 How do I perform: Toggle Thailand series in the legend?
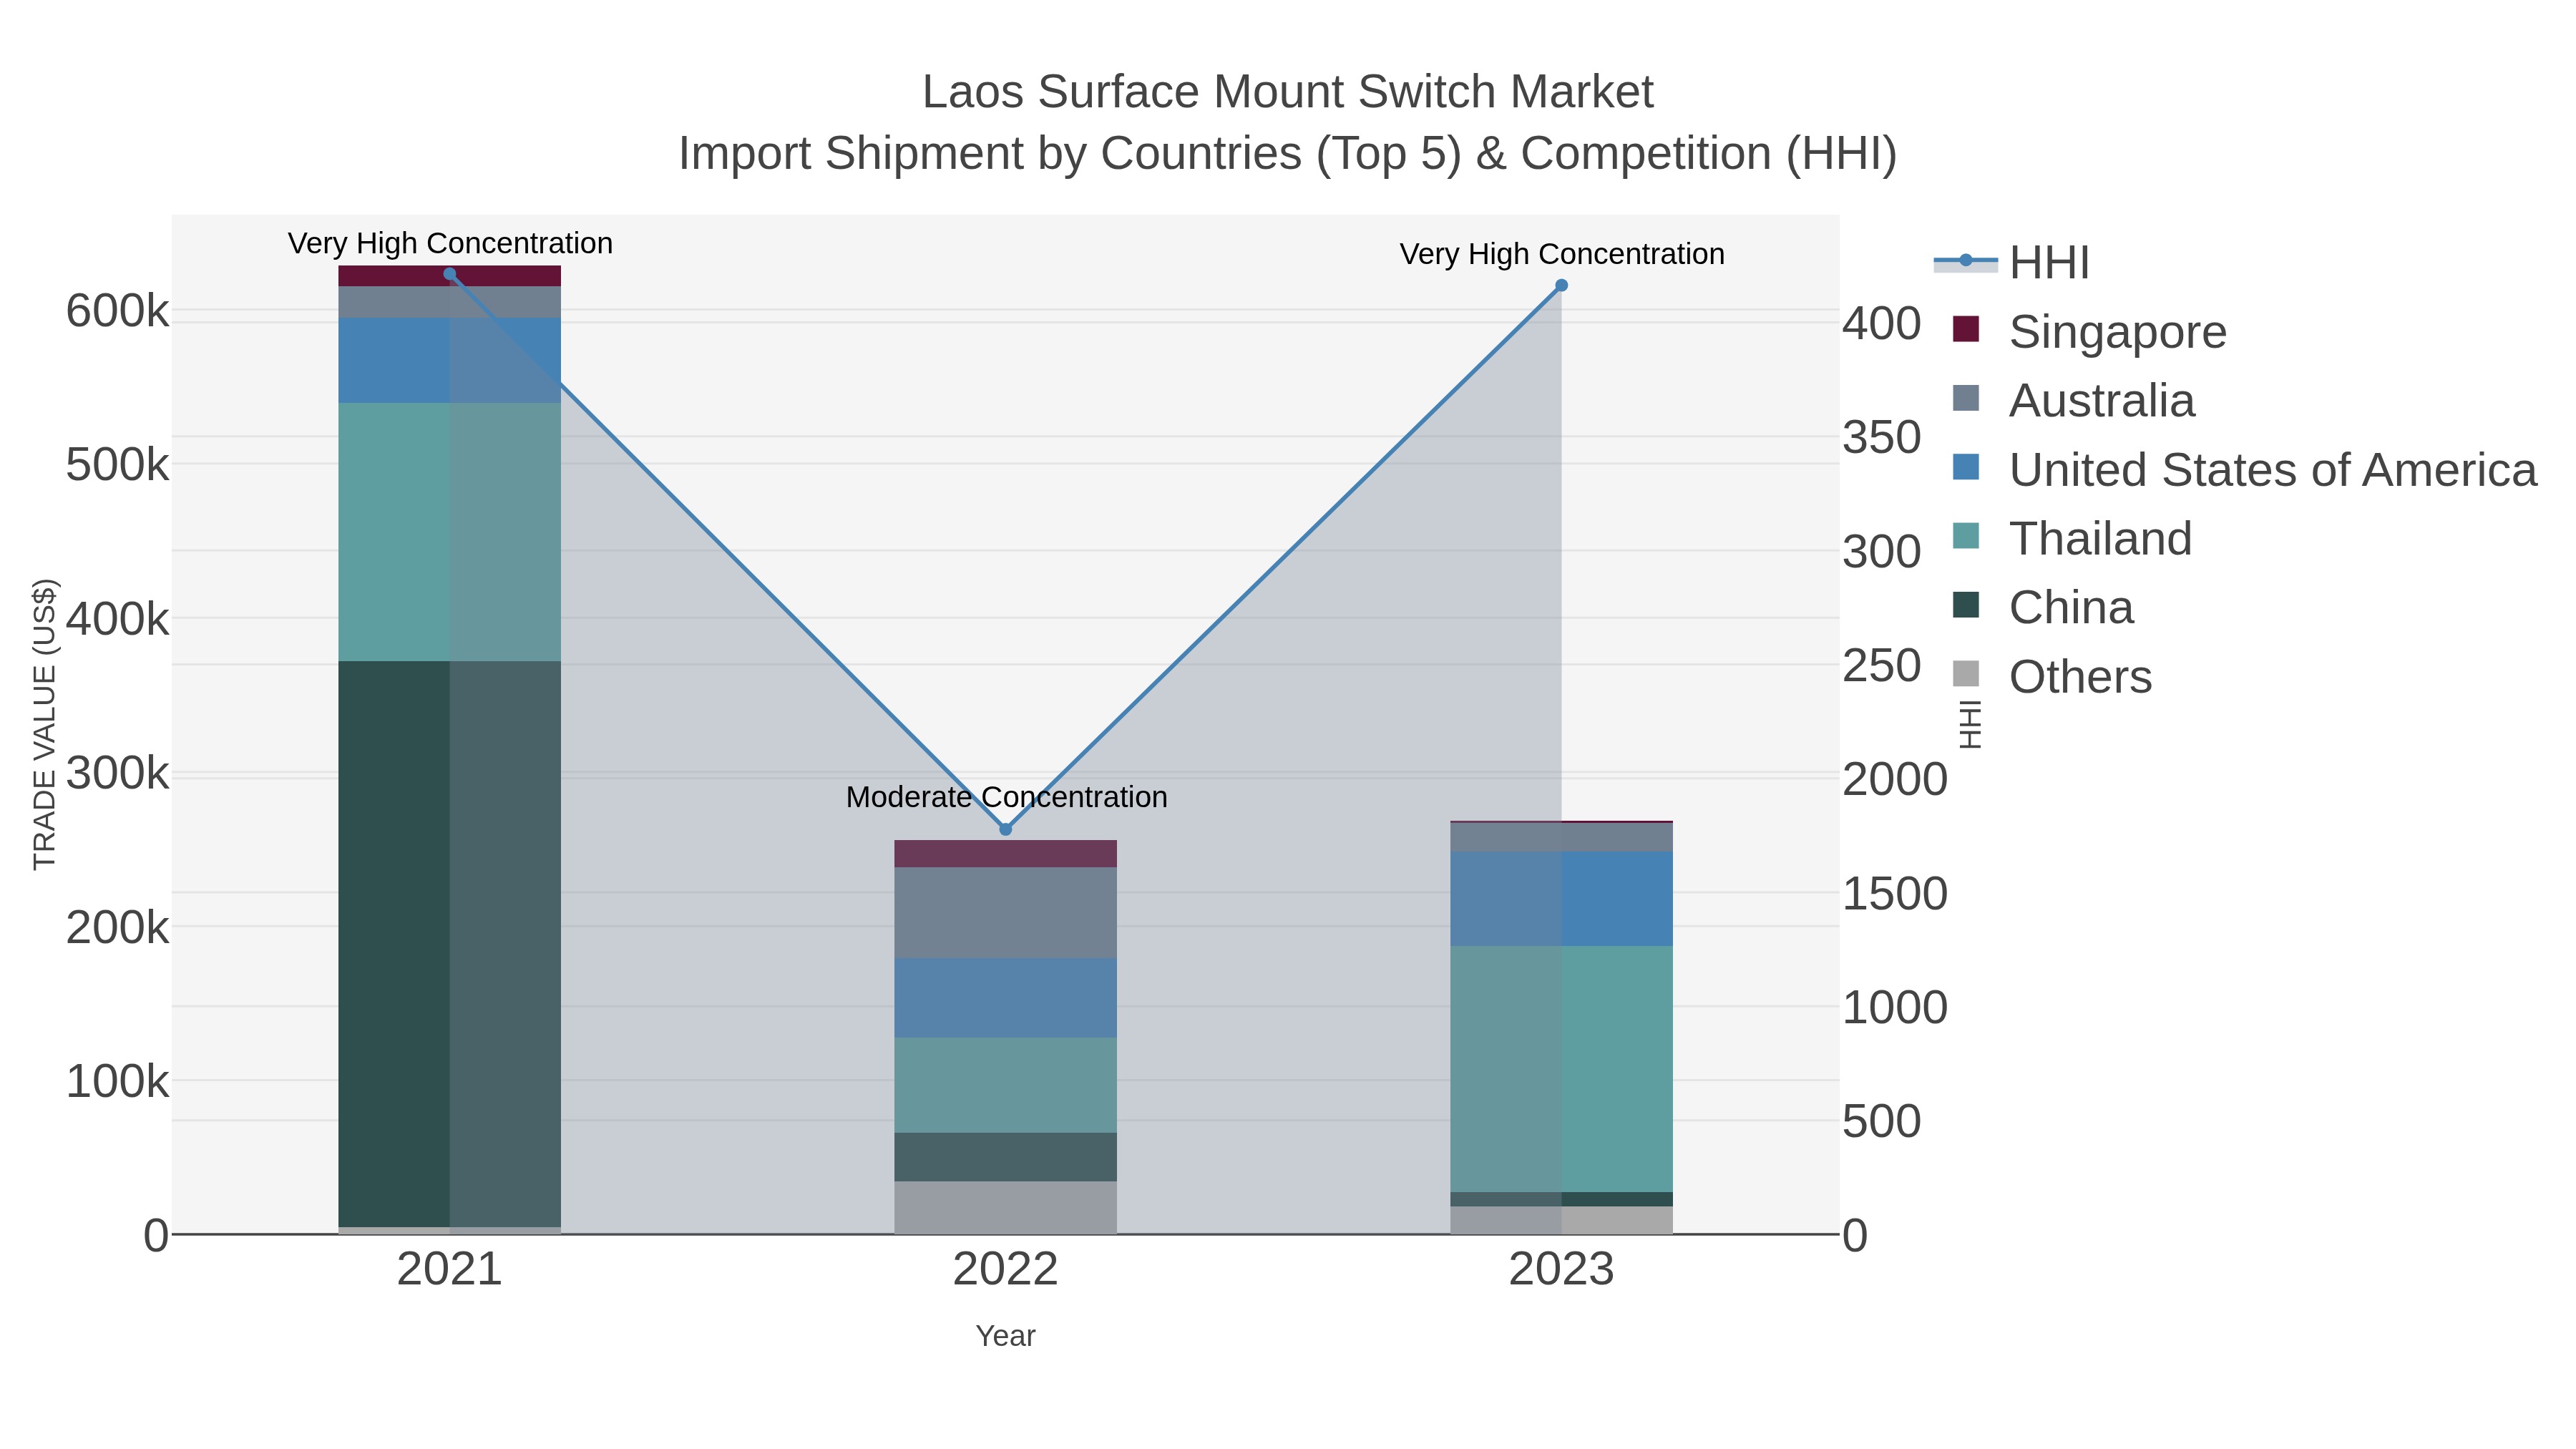(x=2072, y=538)
